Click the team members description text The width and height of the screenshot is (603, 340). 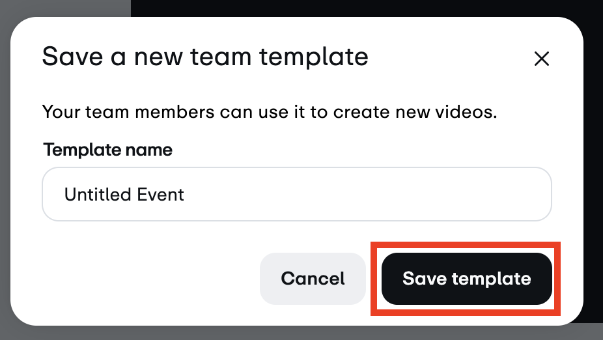point(270,111)
